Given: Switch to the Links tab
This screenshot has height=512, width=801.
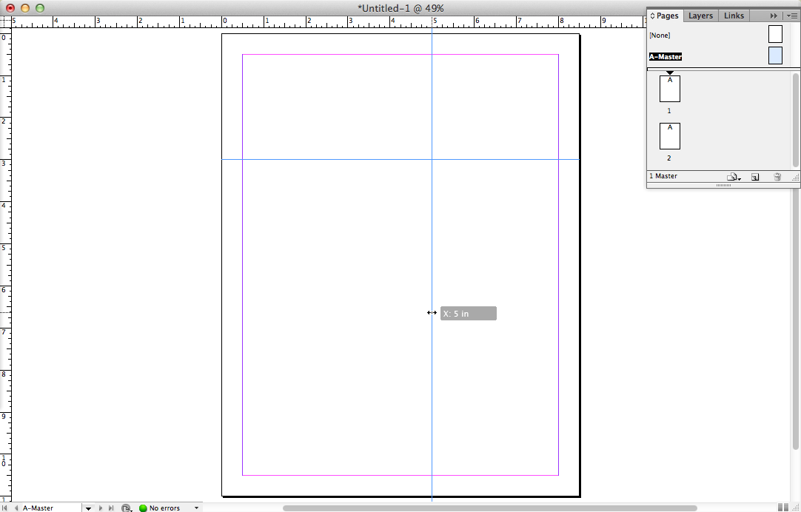Looking at the screenshot, I should pyautogui.click(x=734, y=16).
